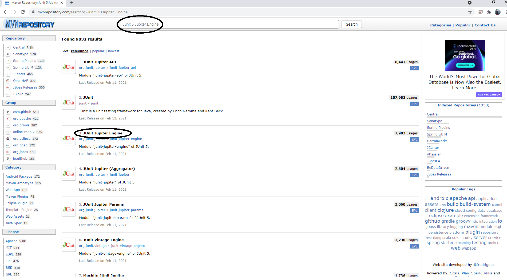Image resolution: width=507 pixels, height=280 pixels.
Task: Open the JUnit Jupiter API result title
Action: (x=100, y=62)
